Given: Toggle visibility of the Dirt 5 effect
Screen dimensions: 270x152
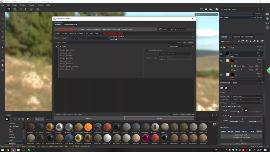Looking at the screenshot, I should click(231, 70).
